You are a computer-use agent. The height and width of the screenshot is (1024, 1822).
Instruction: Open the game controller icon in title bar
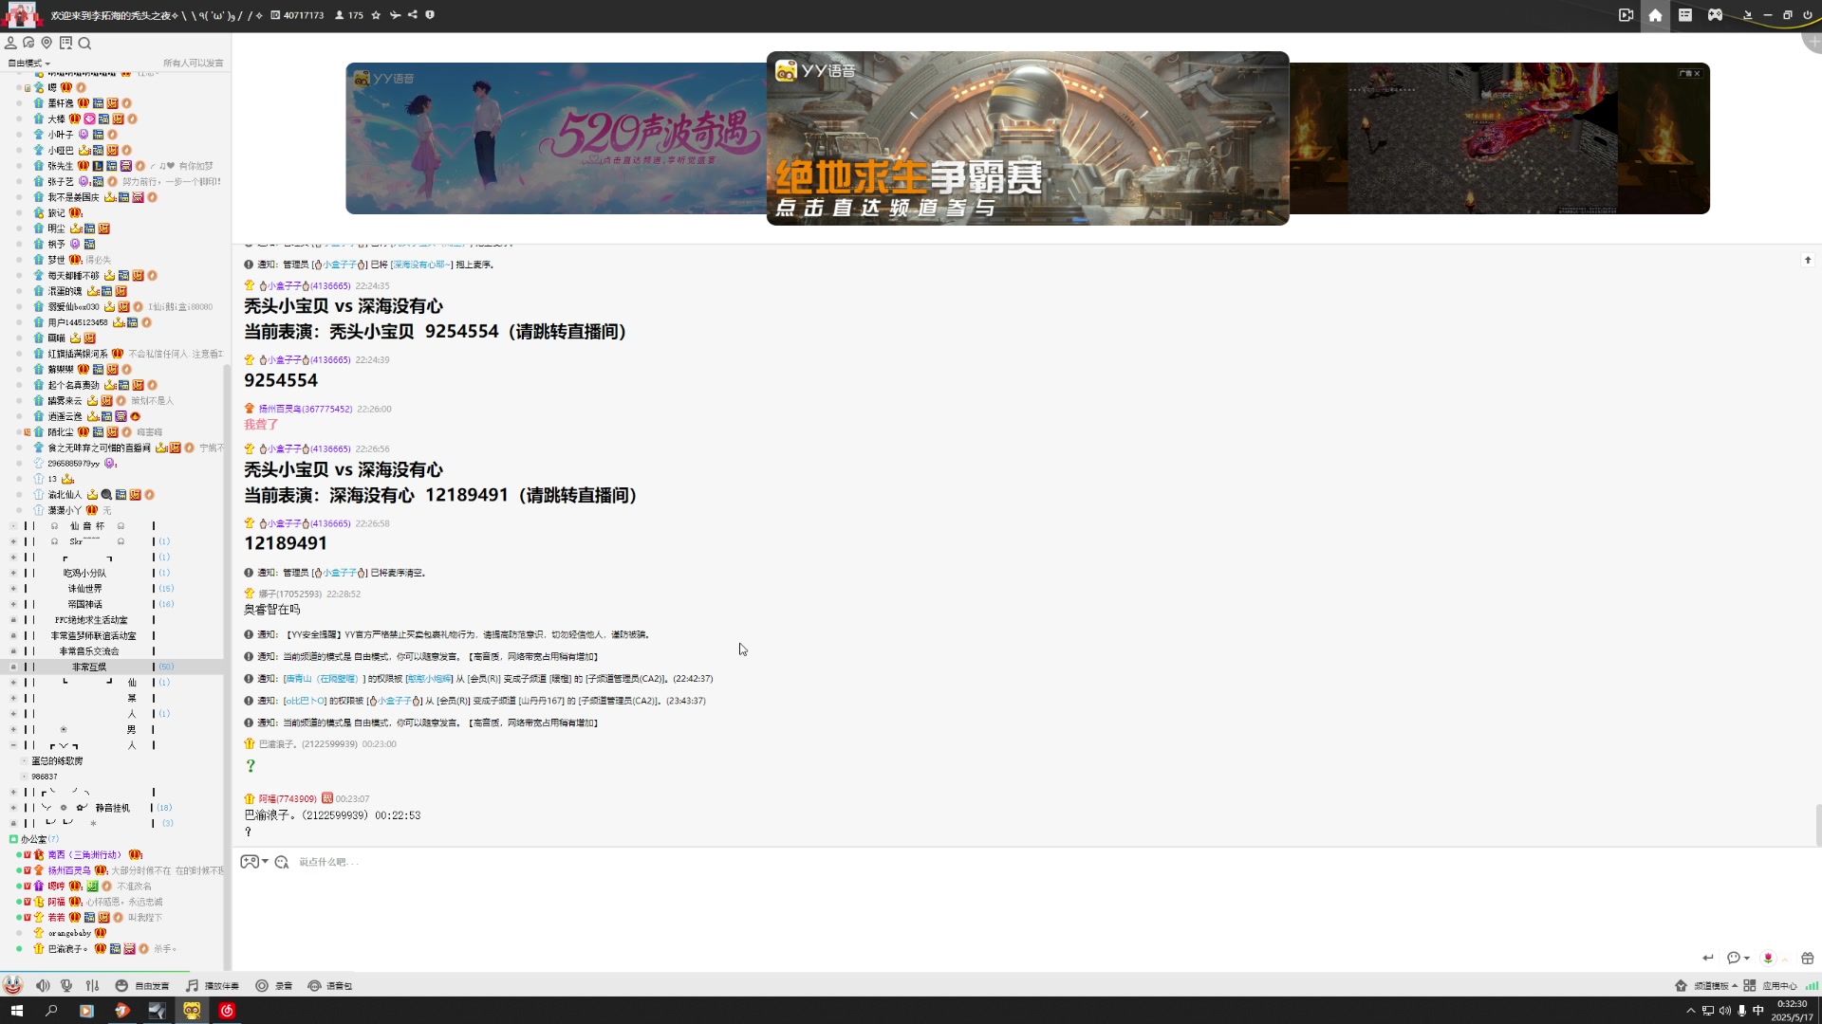1715,15
